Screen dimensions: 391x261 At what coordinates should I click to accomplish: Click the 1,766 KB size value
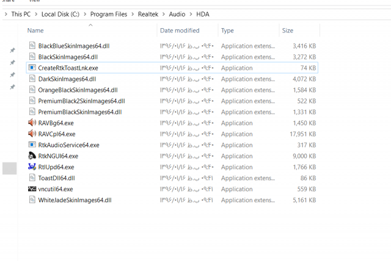point(304,167)
